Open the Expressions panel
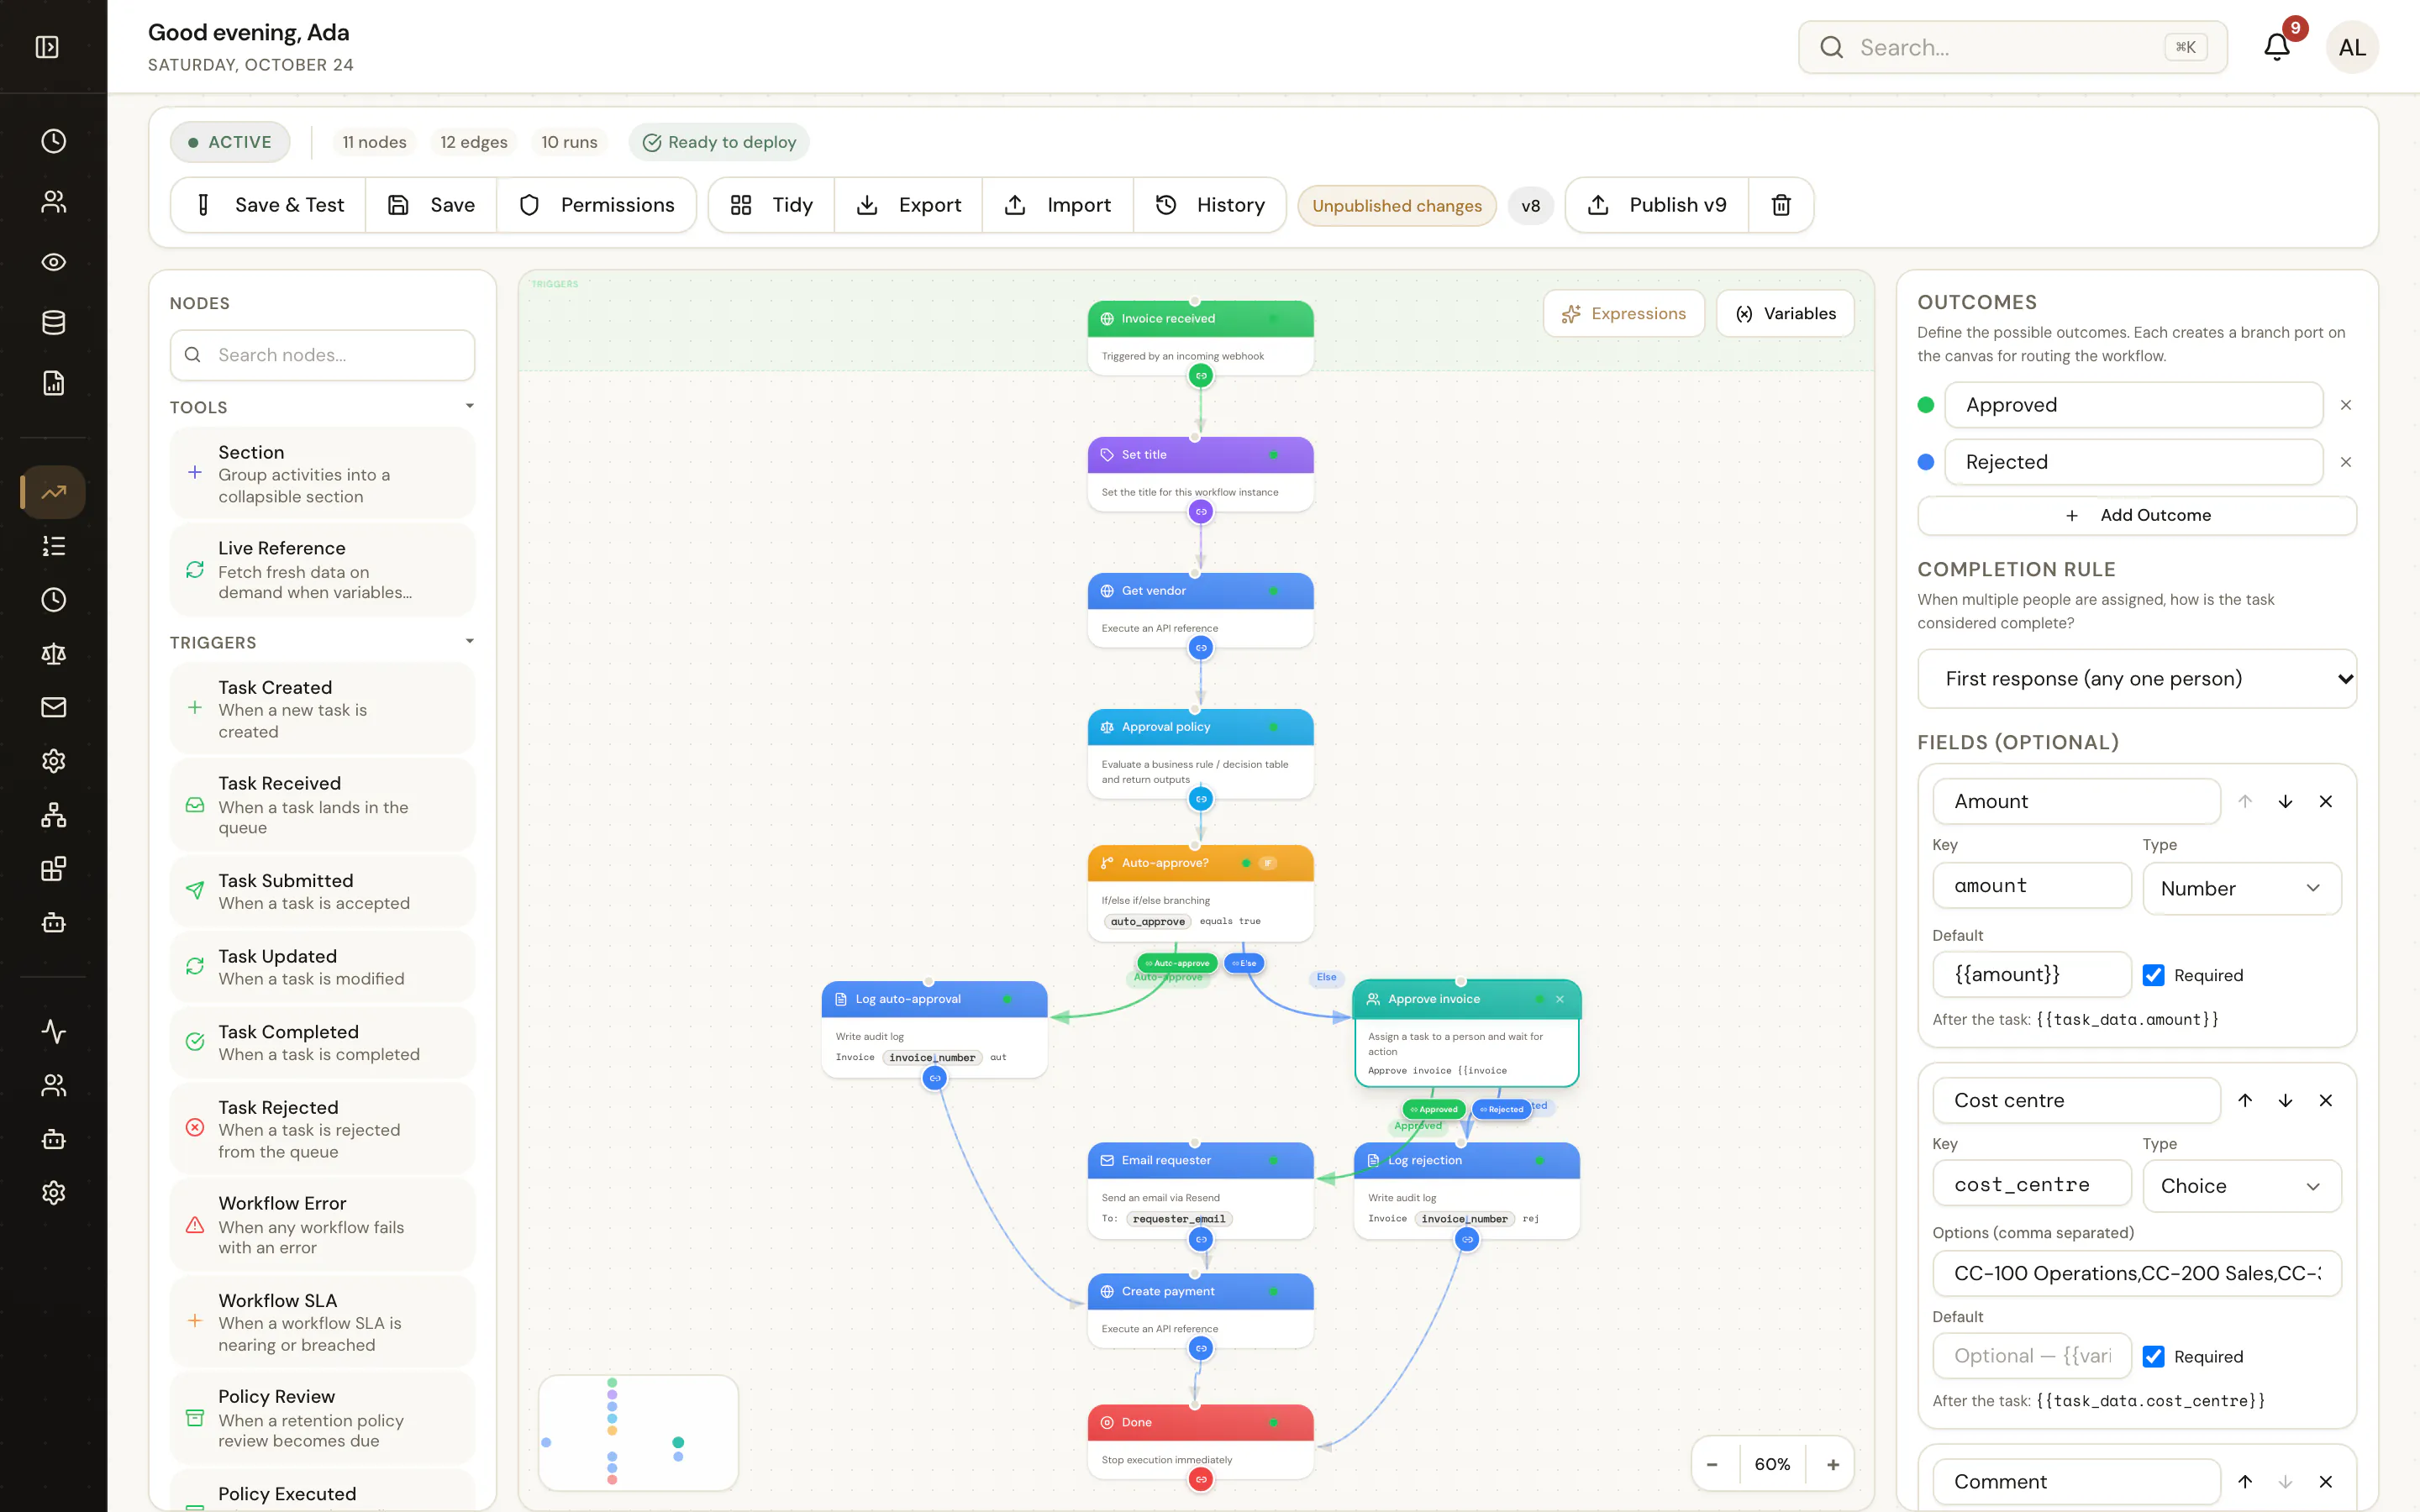2420x1512 pixels. point(1624,314)
